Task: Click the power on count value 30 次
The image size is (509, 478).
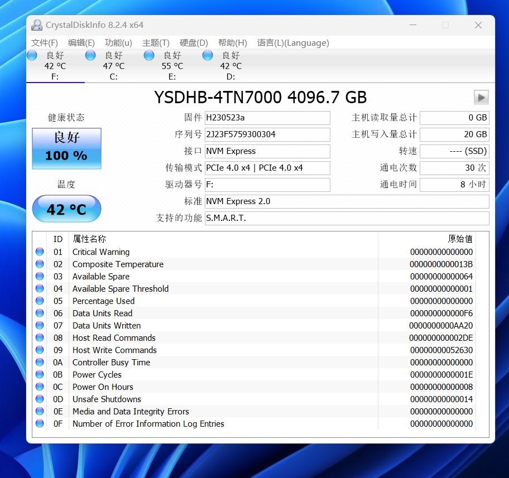Action: [x=454, y=168]
